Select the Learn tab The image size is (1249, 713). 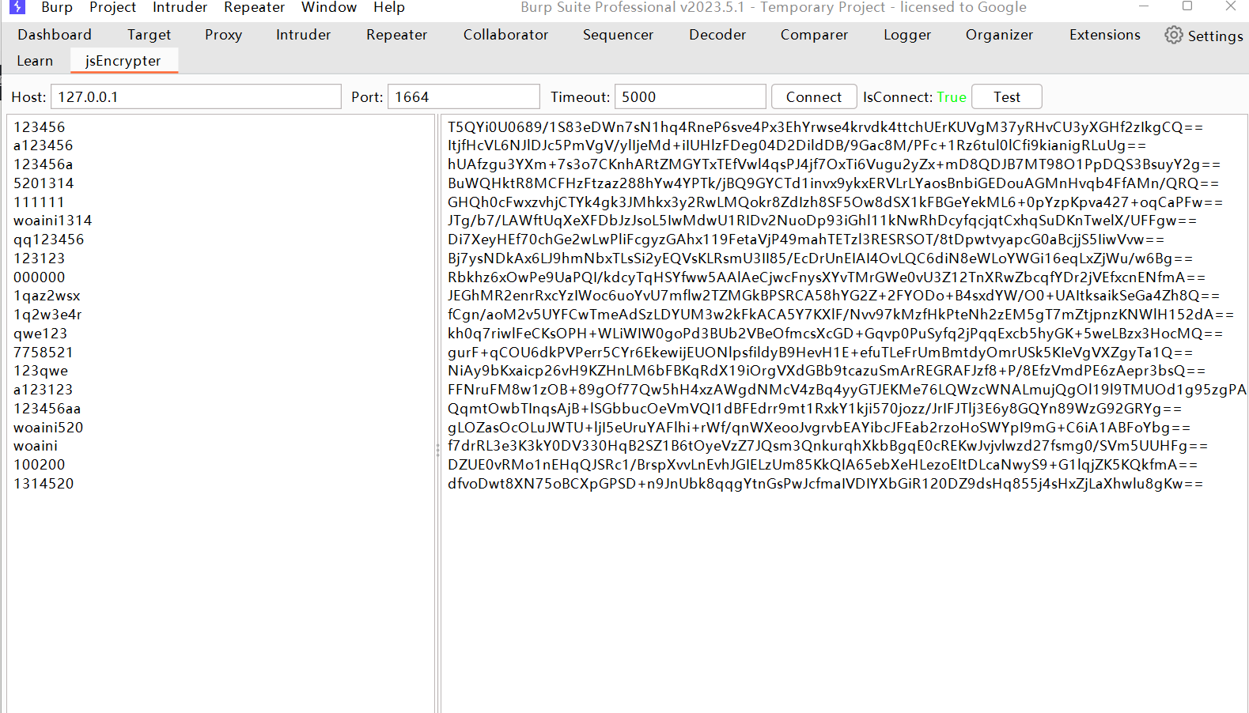pos(35,61)
